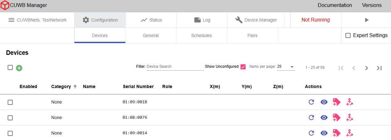
Task: Click the green add device icon
Action: [x=19, y=68]
